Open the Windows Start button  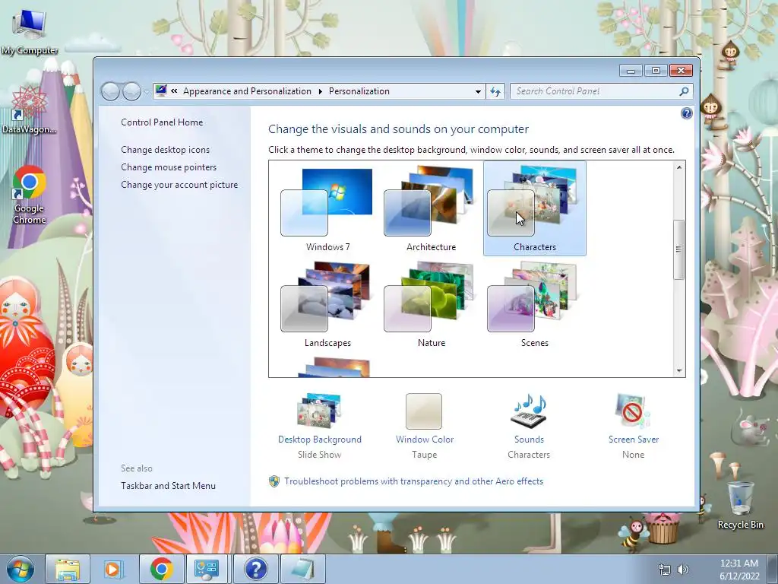21,569
